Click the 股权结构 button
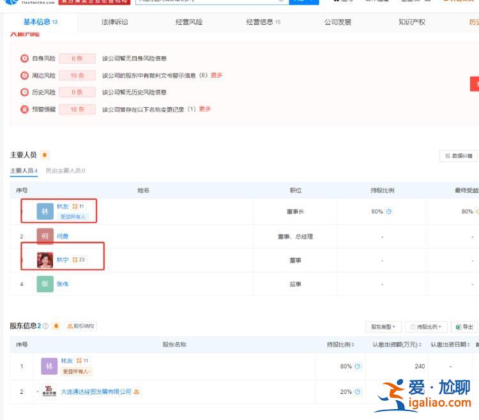This screenshot has height=420, width=479. pyautogui.click(x=80, y=326)
